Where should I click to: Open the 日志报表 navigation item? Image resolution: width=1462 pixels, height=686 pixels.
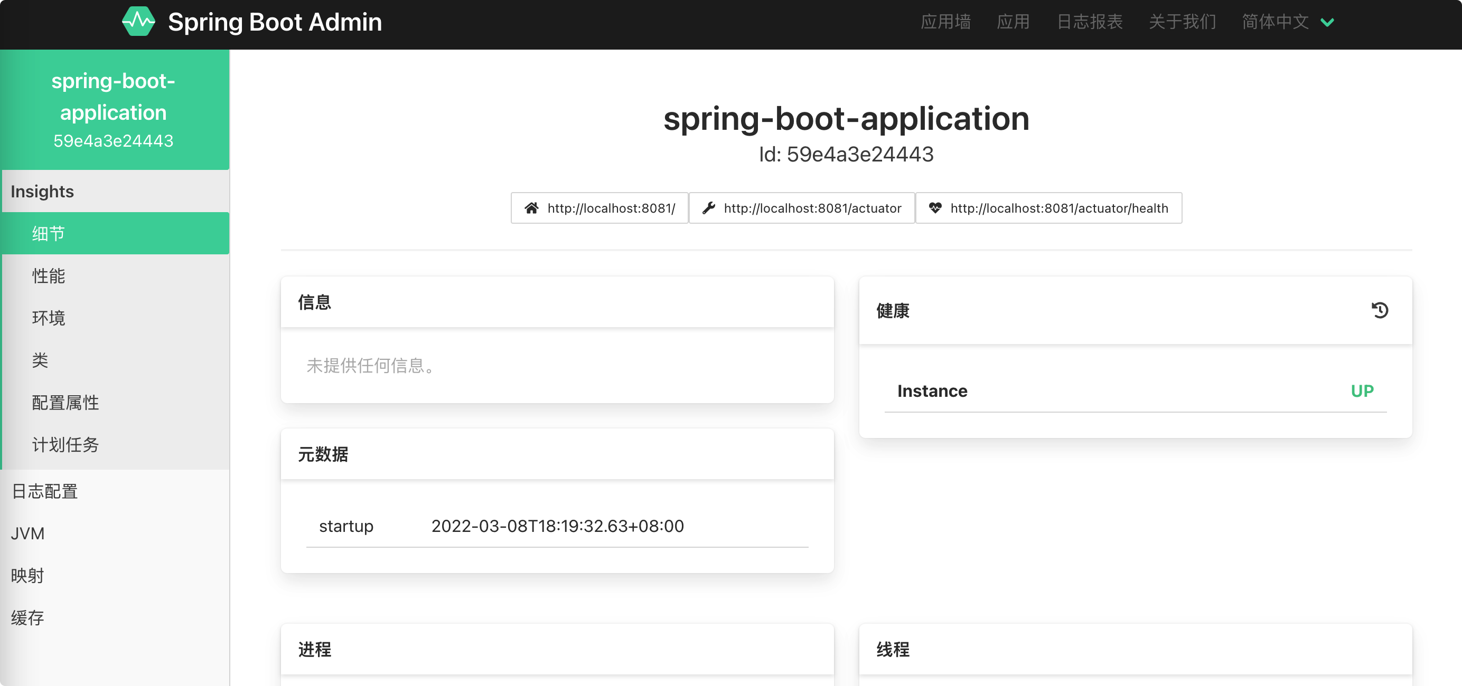pos(1089,22)
